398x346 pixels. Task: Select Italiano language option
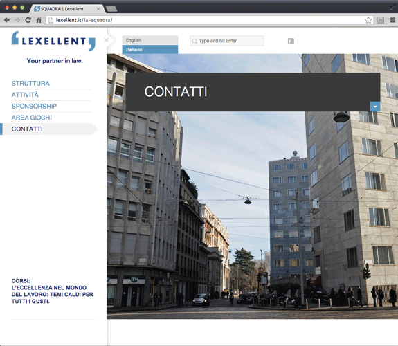click(150, 50)
